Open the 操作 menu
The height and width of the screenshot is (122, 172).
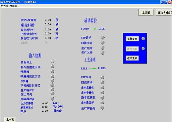coord(13,6)
